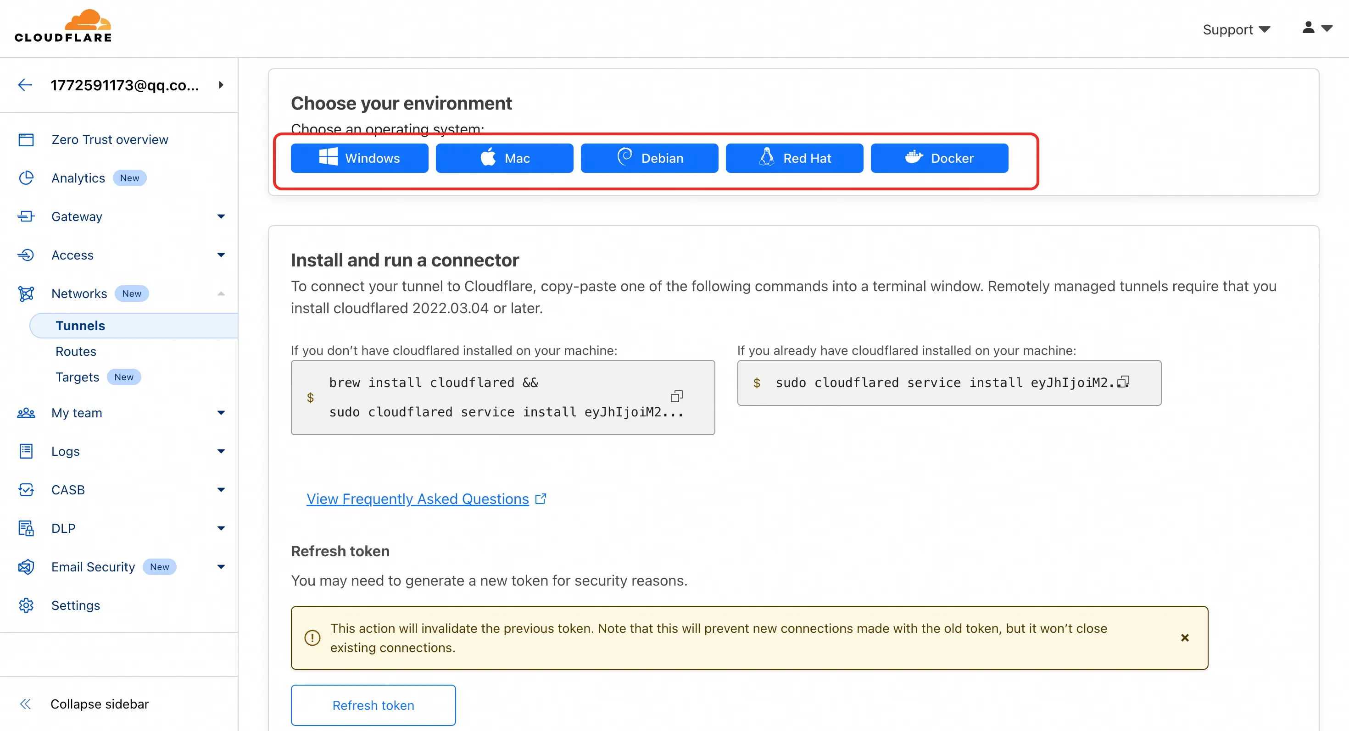The width and height of the screenshot is (1349, 731).
Task: Click the New badge next to Targets
Action: point(124,377)
